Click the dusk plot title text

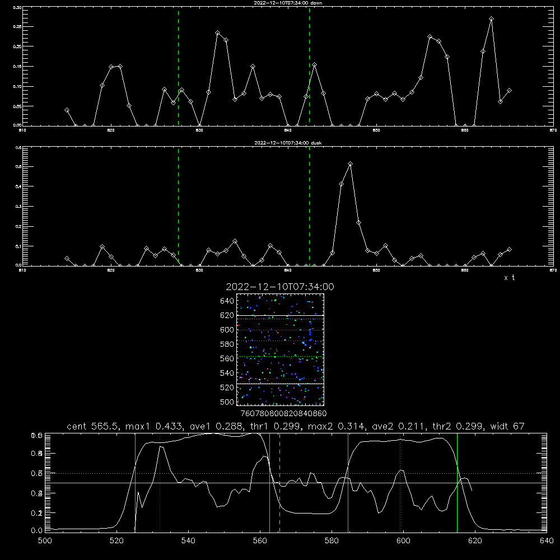click(x=288, y=143)
